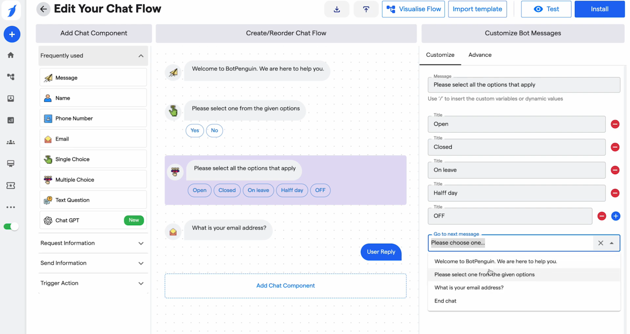Screen dimensions: 630x334
Task: Expand the Trigger Action section
Action: 93,283
